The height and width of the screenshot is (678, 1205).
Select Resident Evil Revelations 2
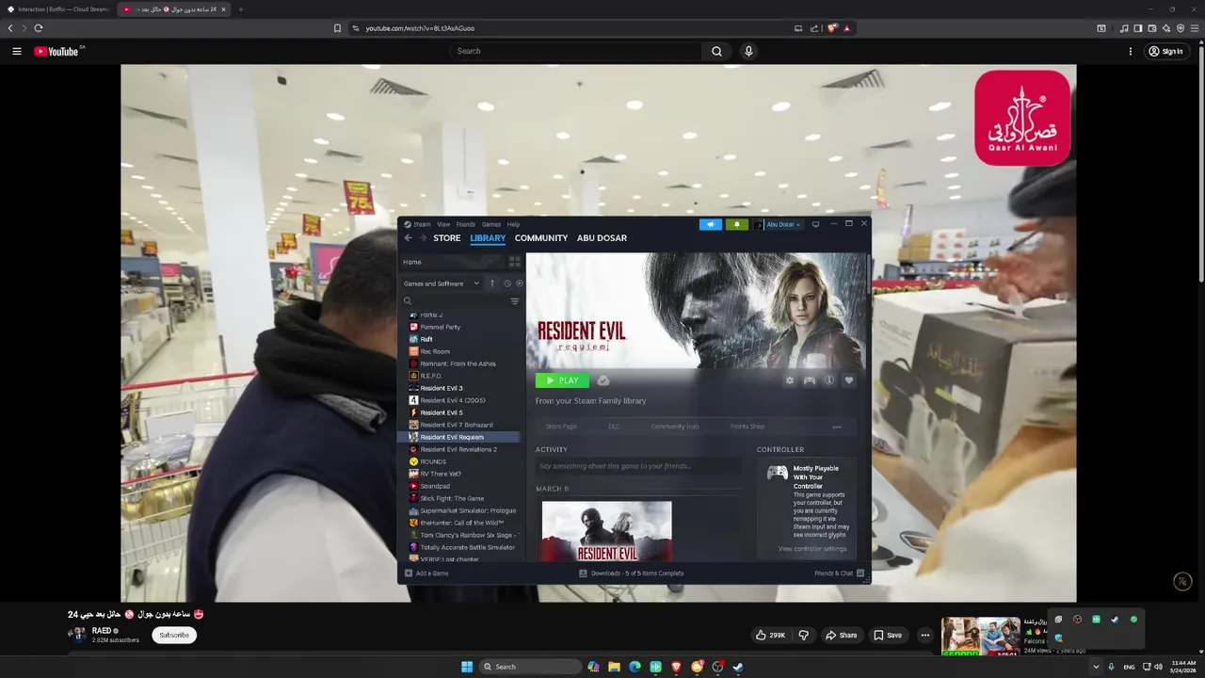[x=458, y=449]
